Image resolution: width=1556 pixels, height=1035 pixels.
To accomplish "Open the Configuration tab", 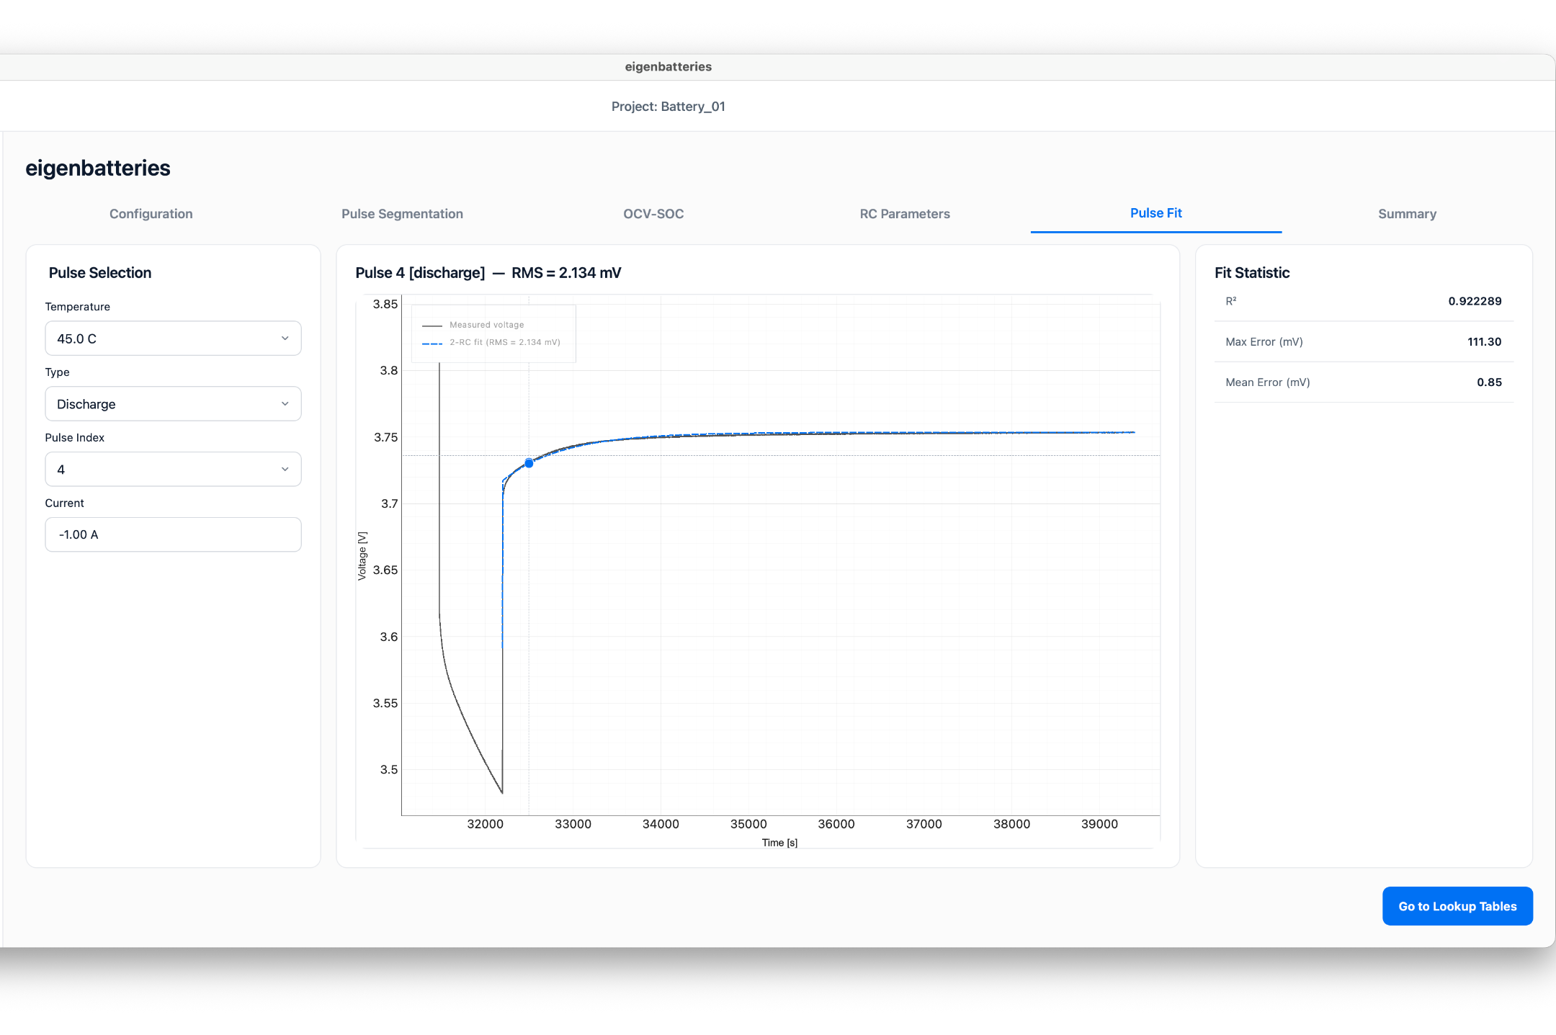I will pos(151,214).
